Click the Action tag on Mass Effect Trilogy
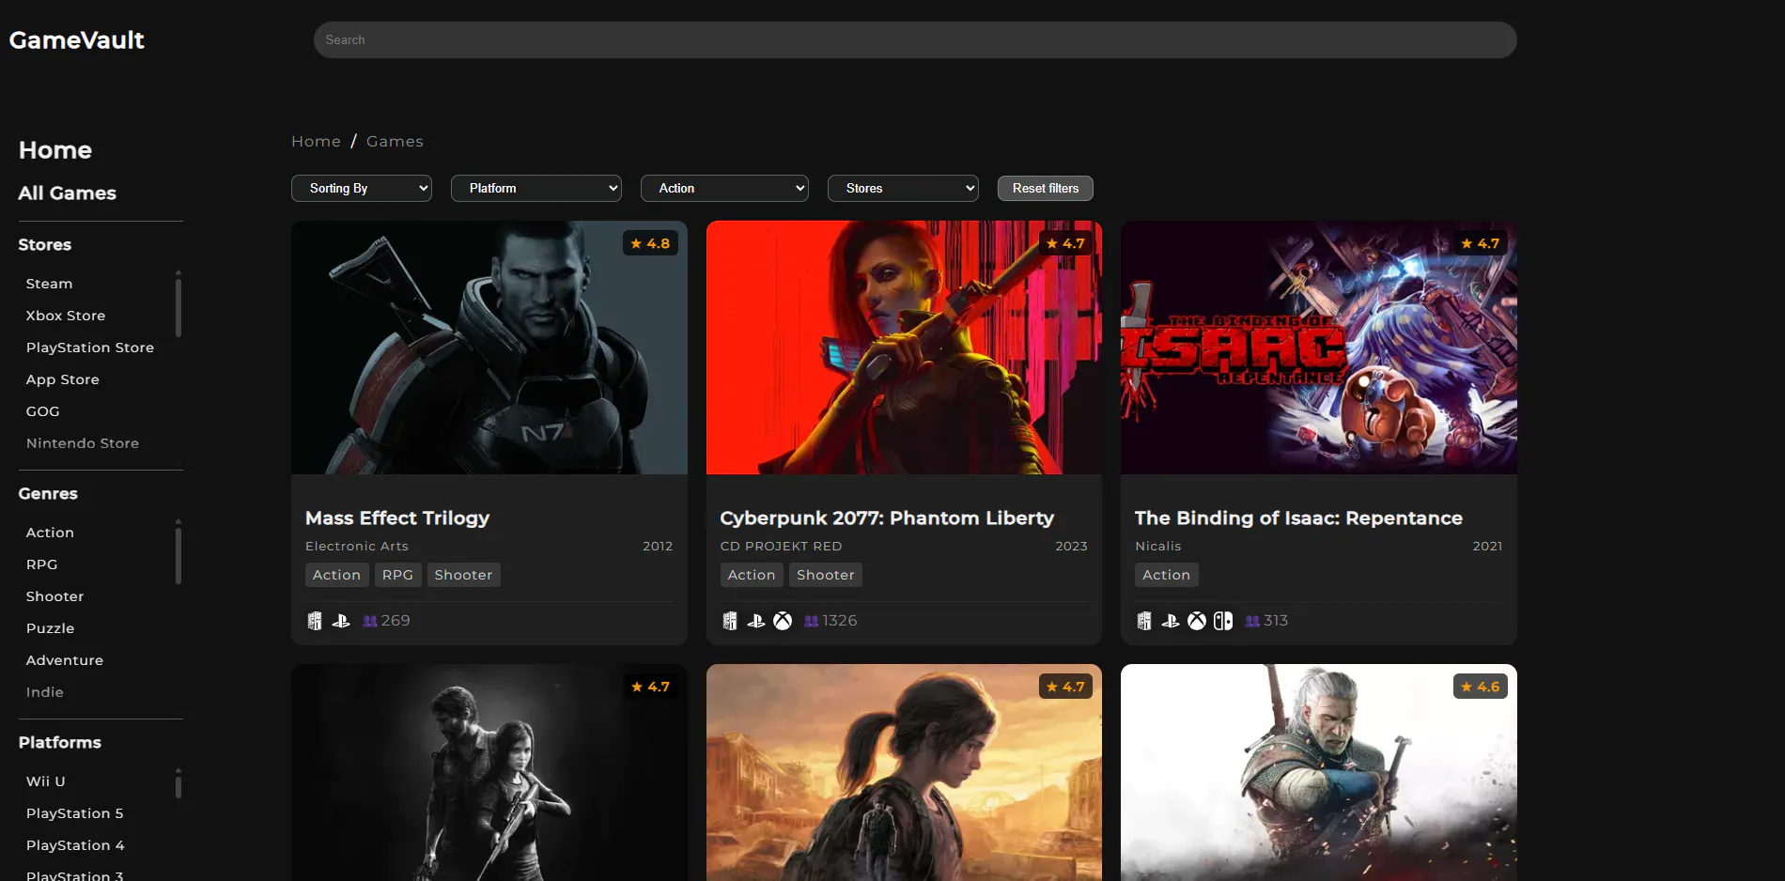This screenshot has width=1785, height=881. click(336, 575)
